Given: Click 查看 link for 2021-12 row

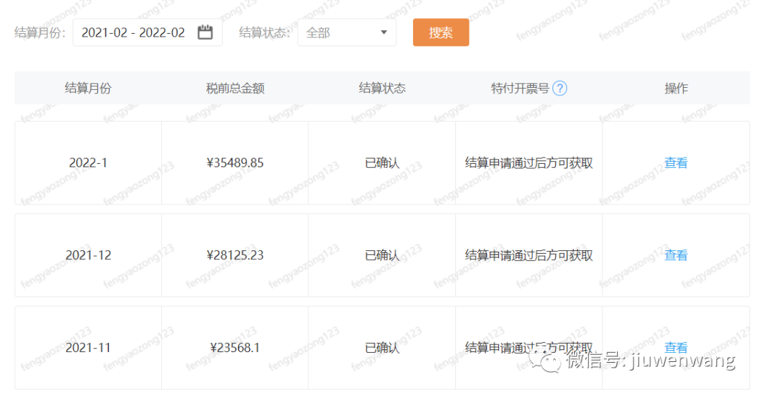Looking at the screenshot, I should point(676,255).
